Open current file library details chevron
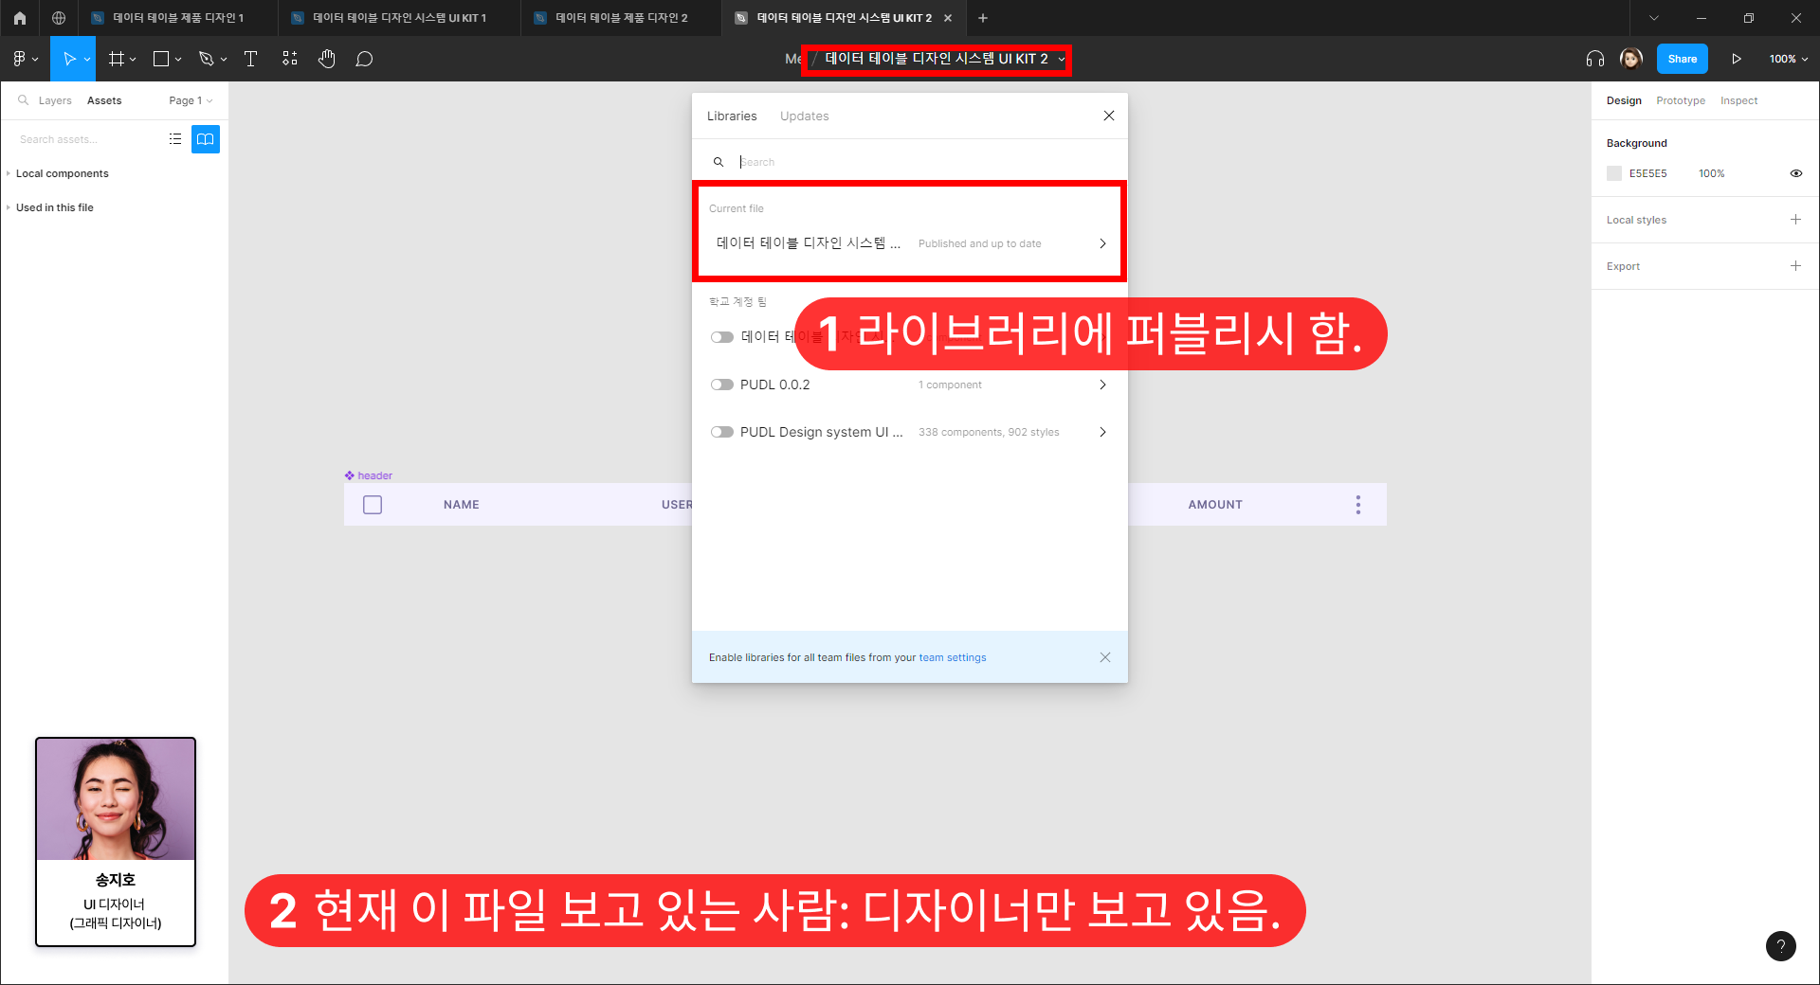Viewport: 1820px width, 985px height. 1102,243
